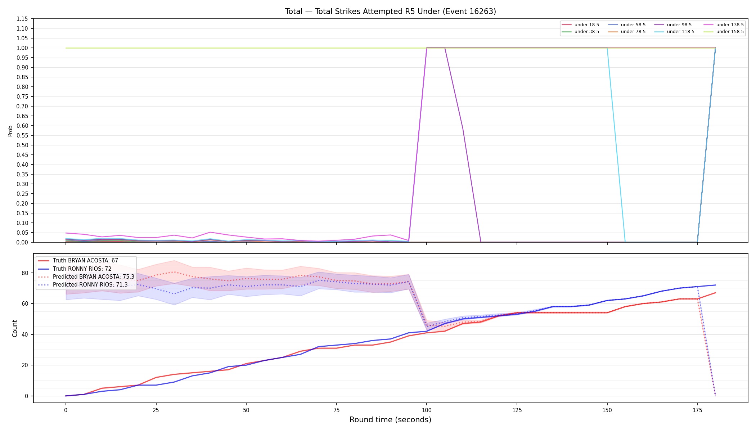Select the 'under 98.5' legend entry
The width and height of the screenshot is (756, 432).
coord(673,25)
